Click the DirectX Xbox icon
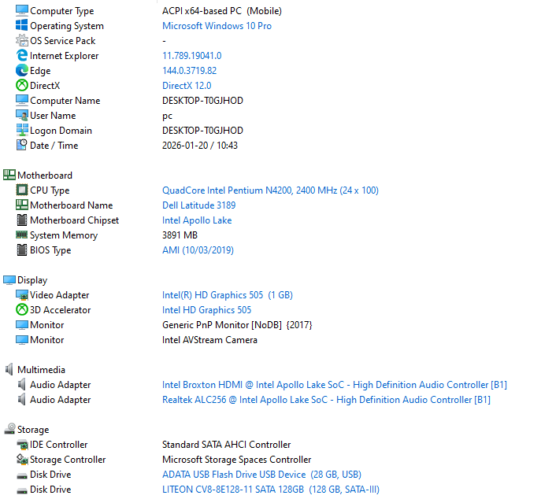 [22, 86]
